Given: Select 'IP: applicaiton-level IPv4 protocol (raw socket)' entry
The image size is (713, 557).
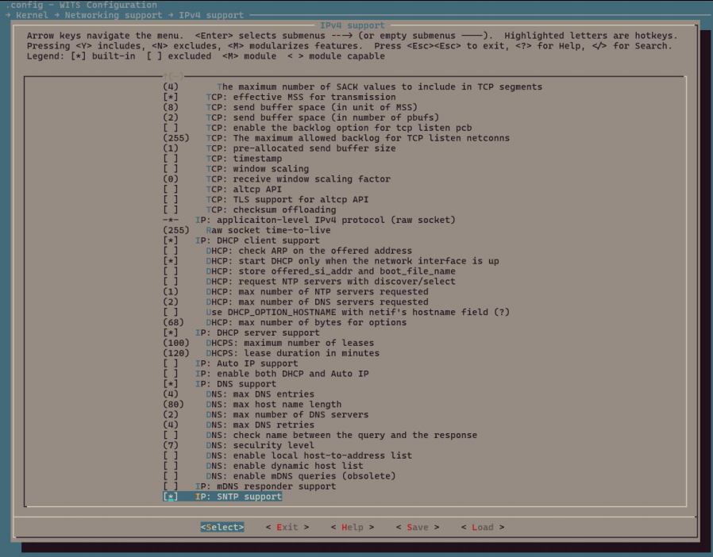Looking at the screenshot, I should coord(309,220).
